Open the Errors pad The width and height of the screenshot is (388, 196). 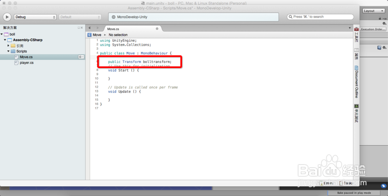pyautogui.click(x=326, y=183)
